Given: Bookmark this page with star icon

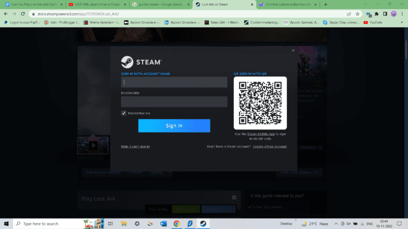Looking at the screenshot, I should tap(358, 14).
